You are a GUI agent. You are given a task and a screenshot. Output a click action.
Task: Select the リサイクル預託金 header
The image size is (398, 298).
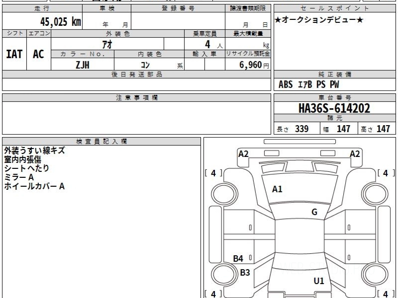coord(248,54)
